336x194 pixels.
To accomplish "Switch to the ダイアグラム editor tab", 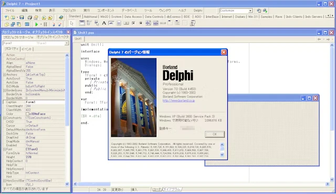I will click(172, 189).
